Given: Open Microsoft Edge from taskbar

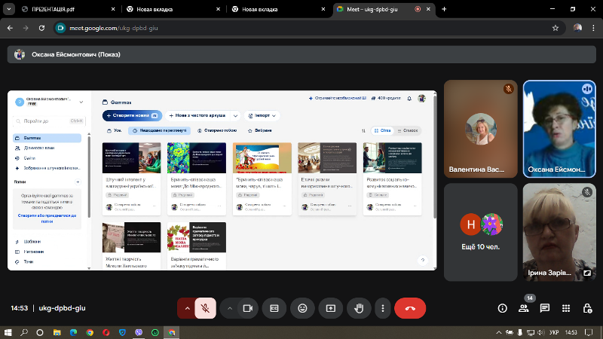Looking at the screenshot, I should pos(73,332).
